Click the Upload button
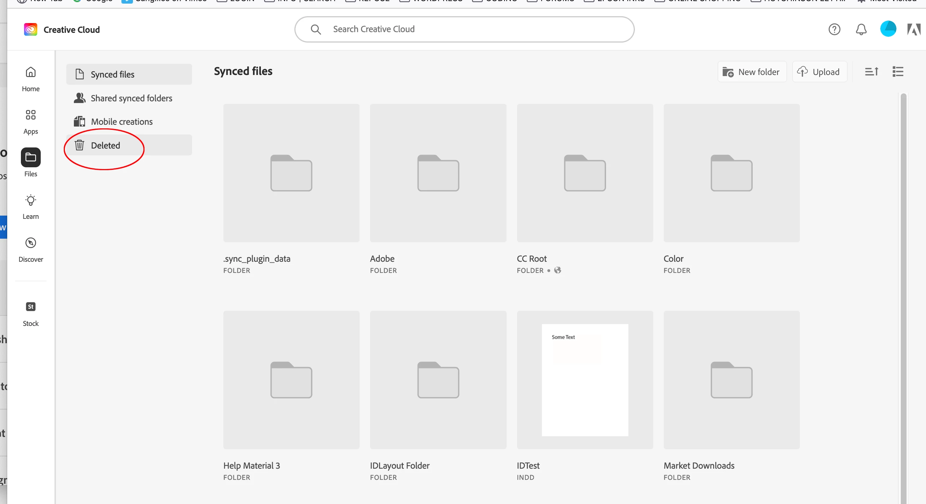The height and width of the screenshot is (504, 926). tap(819, 72)
